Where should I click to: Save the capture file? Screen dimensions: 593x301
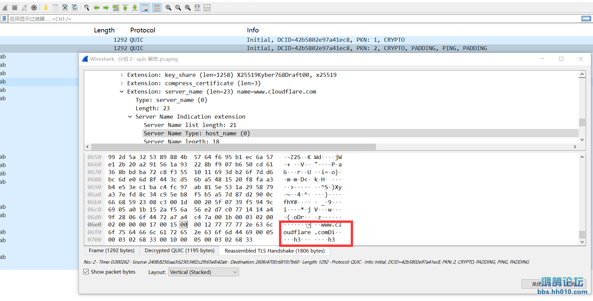(x=56, y=8)
